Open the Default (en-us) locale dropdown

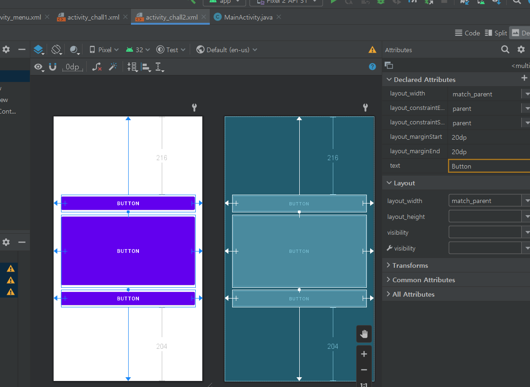pyautogui.click(x=227, y=50)
